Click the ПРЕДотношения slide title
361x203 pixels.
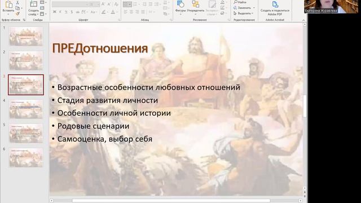[100, 48]
